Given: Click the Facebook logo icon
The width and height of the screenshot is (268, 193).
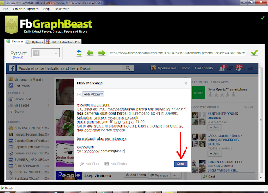Looking at the screenshot, I should pos(12,68).
